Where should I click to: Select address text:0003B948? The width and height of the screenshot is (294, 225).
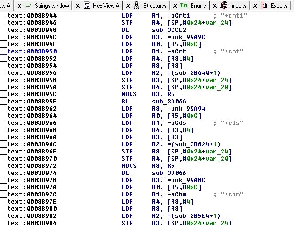[32, 30]
